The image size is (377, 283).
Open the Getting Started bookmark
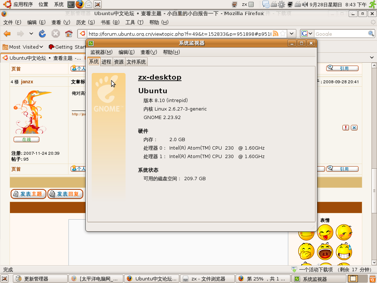click(67, 47)
